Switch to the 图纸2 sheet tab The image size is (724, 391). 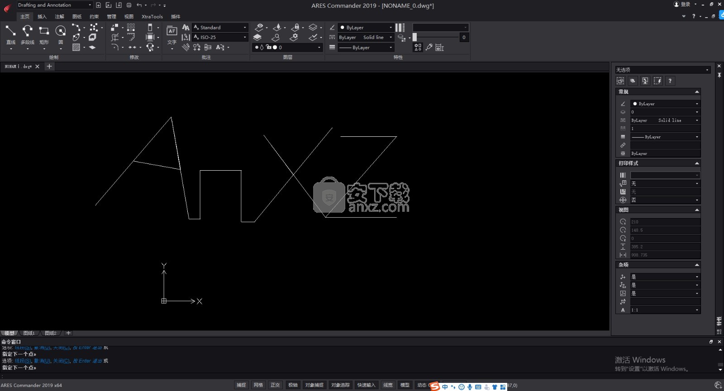pos(51,333)
